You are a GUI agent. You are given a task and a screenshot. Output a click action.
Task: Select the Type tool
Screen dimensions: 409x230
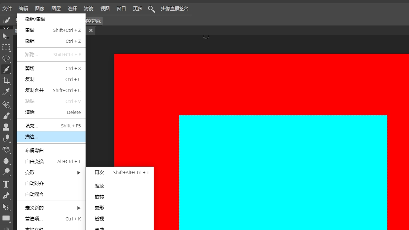tap(5, 184)
